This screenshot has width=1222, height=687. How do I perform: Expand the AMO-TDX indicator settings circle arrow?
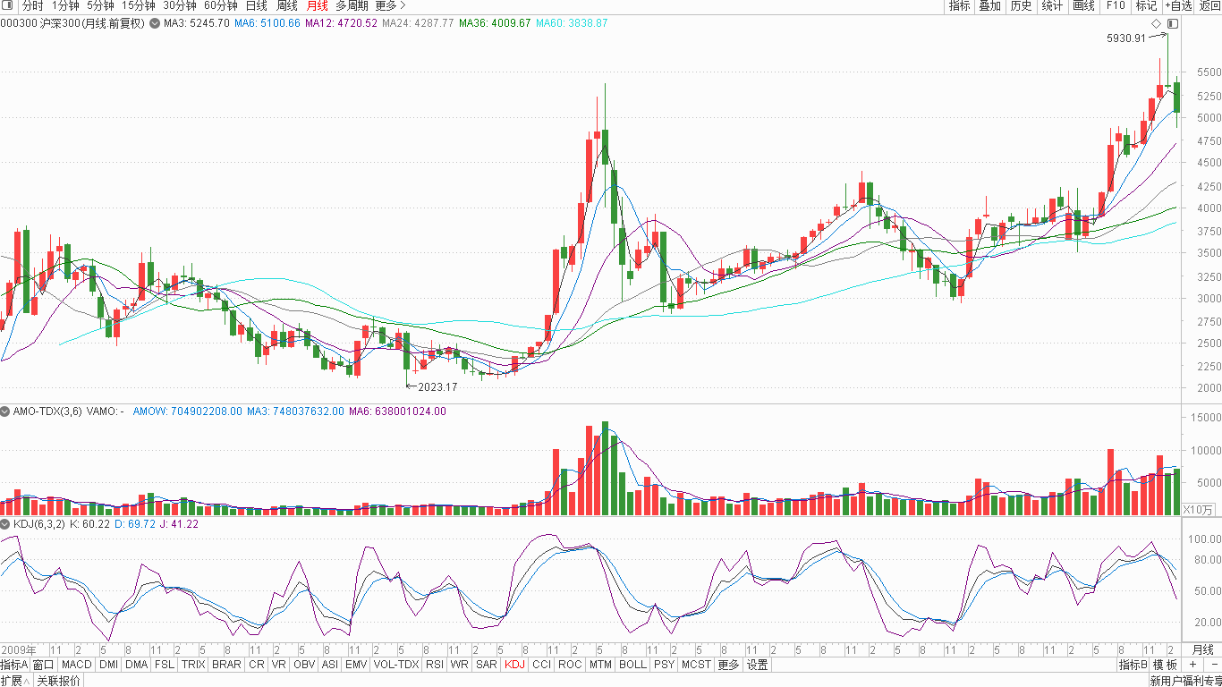(5, 411)
